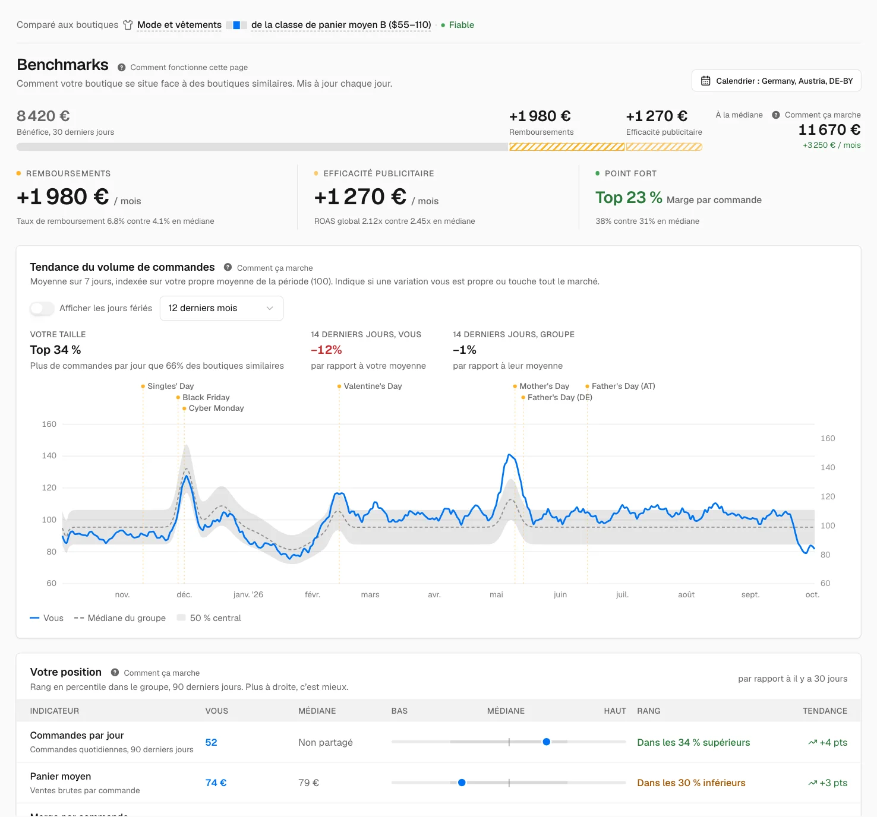Click Dans les 34 % supérieurs rank text
Screen dimensions: 877x817
(x=693, y=742)
